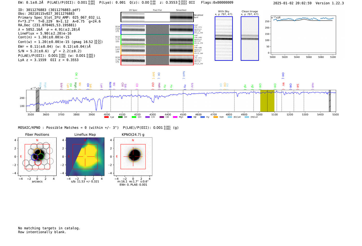
Task: Open the Clean Image cutout
Action: coord(250,38)
